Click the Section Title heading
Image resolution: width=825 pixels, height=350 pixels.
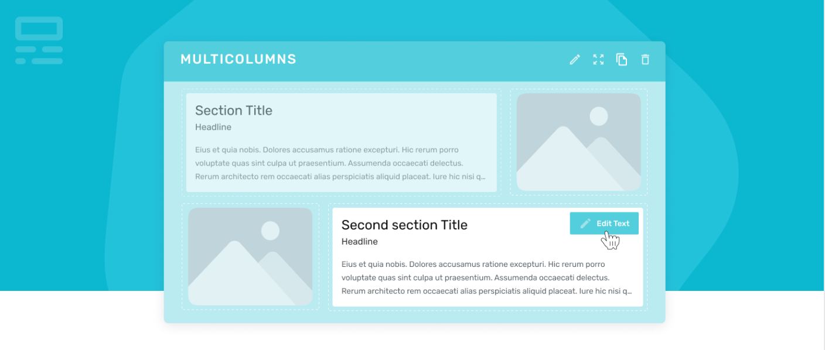(x=234, y=111)
